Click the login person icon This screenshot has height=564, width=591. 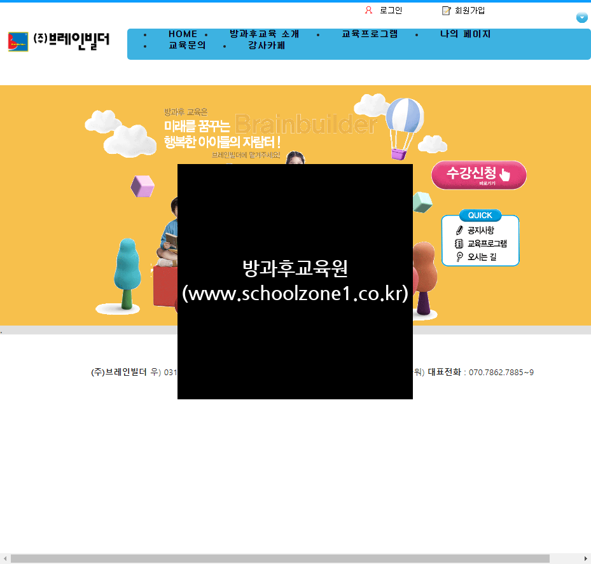tap(368, 10)
